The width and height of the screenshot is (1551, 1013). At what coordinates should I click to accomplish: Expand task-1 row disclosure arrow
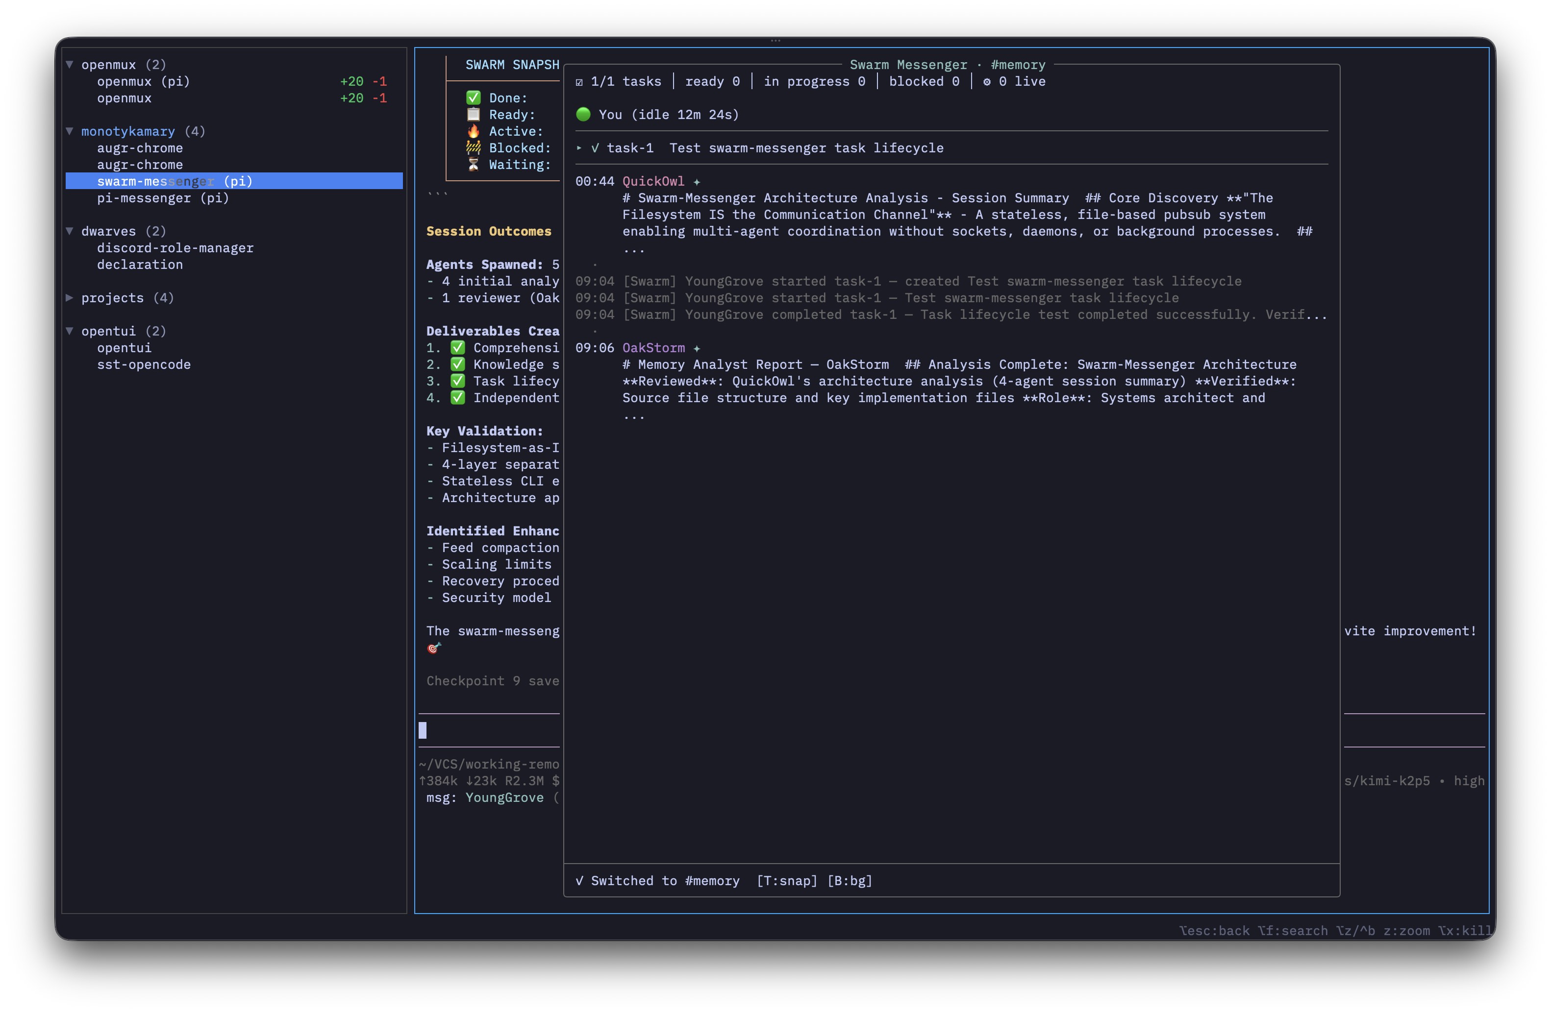pyautogui.click(x=579, y=148)
